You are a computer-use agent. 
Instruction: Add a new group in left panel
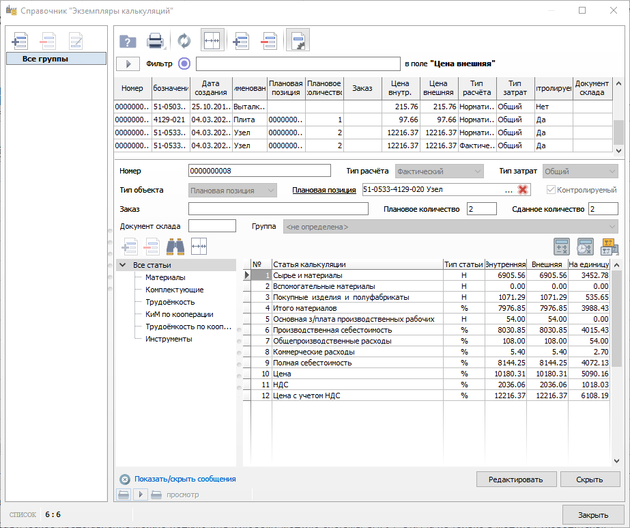pyautogui.click(x=20, y=40)
